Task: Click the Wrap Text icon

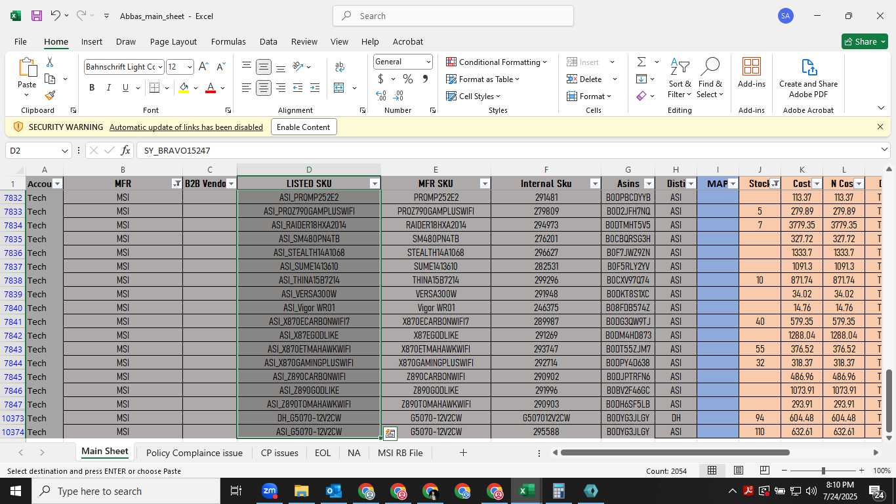Action: click(340, 67)
